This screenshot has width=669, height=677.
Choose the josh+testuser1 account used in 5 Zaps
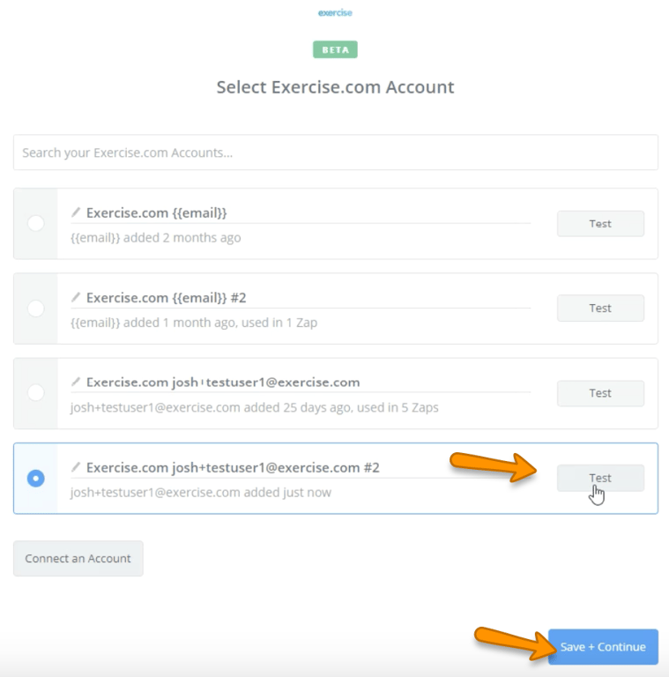click(x=36, y=393)
